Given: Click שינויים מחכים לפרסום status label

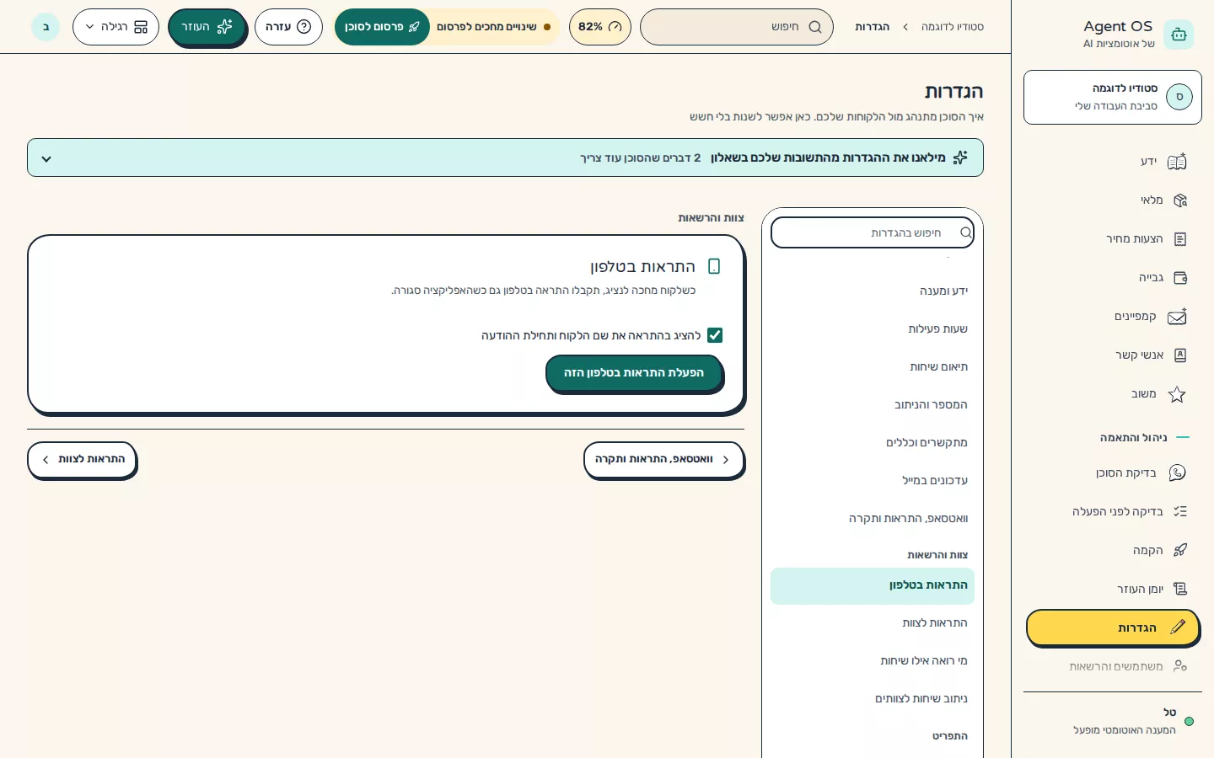Looking at the screenshot, I should [486, 27].
